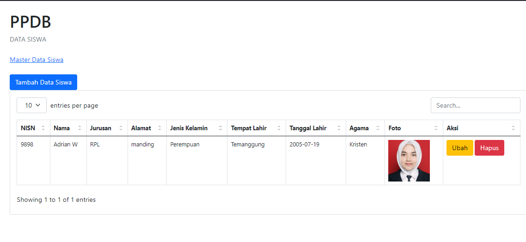Click the Aksi column sort arrows
Viewport: 526px width, 242px height.
(514, 128)
